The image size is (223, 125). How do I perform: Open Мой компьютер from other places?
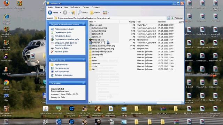coord(62,72)
